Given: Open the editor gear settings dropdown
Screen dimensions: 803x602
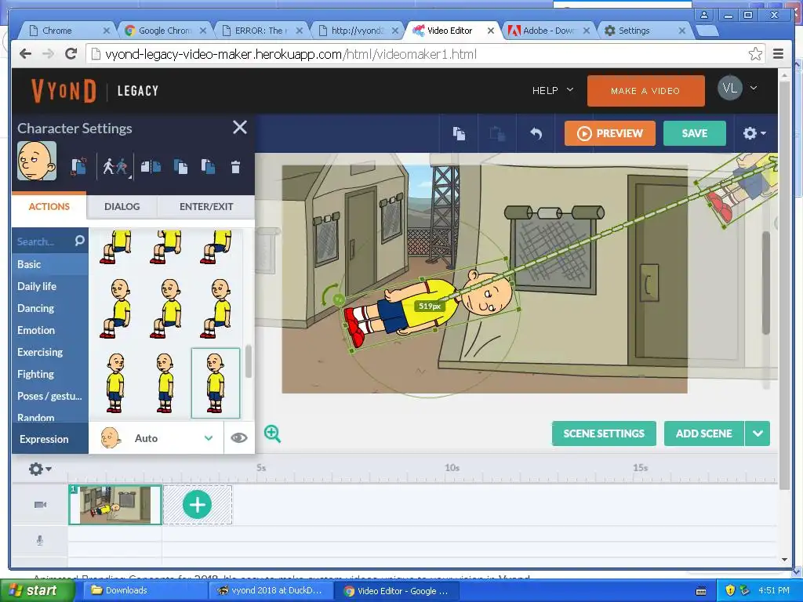Looking at the screenshot, I should tap(754, 133).
